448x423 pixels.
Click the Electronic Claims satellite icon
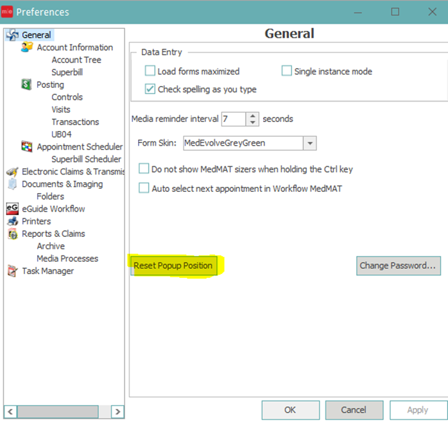[12, 171]
